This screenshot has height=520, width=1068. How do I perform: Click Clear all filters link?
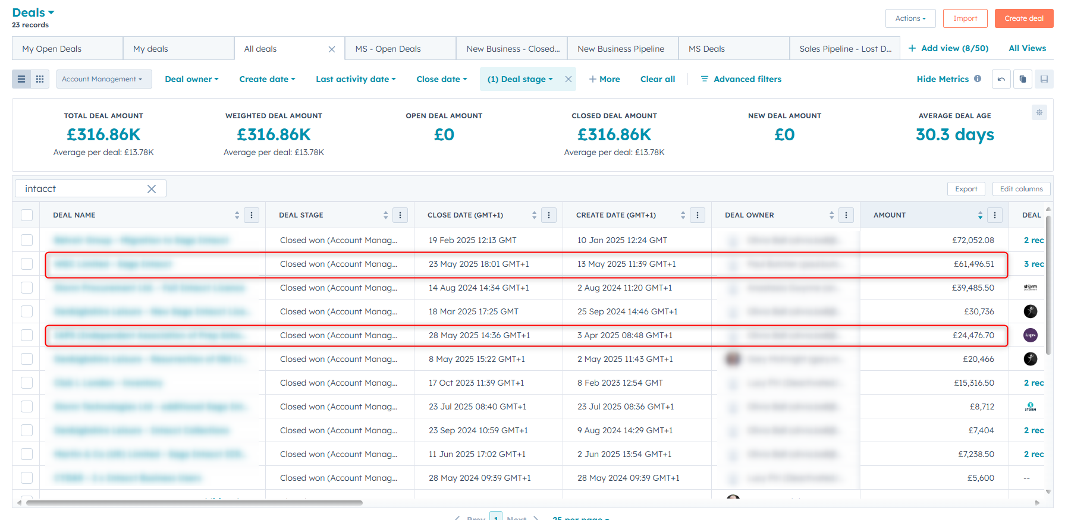658,79
